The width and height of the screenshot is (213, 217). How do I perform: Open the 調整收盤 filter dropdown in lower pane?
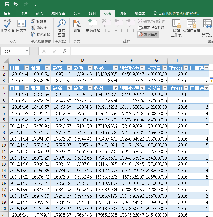[142, 88]
